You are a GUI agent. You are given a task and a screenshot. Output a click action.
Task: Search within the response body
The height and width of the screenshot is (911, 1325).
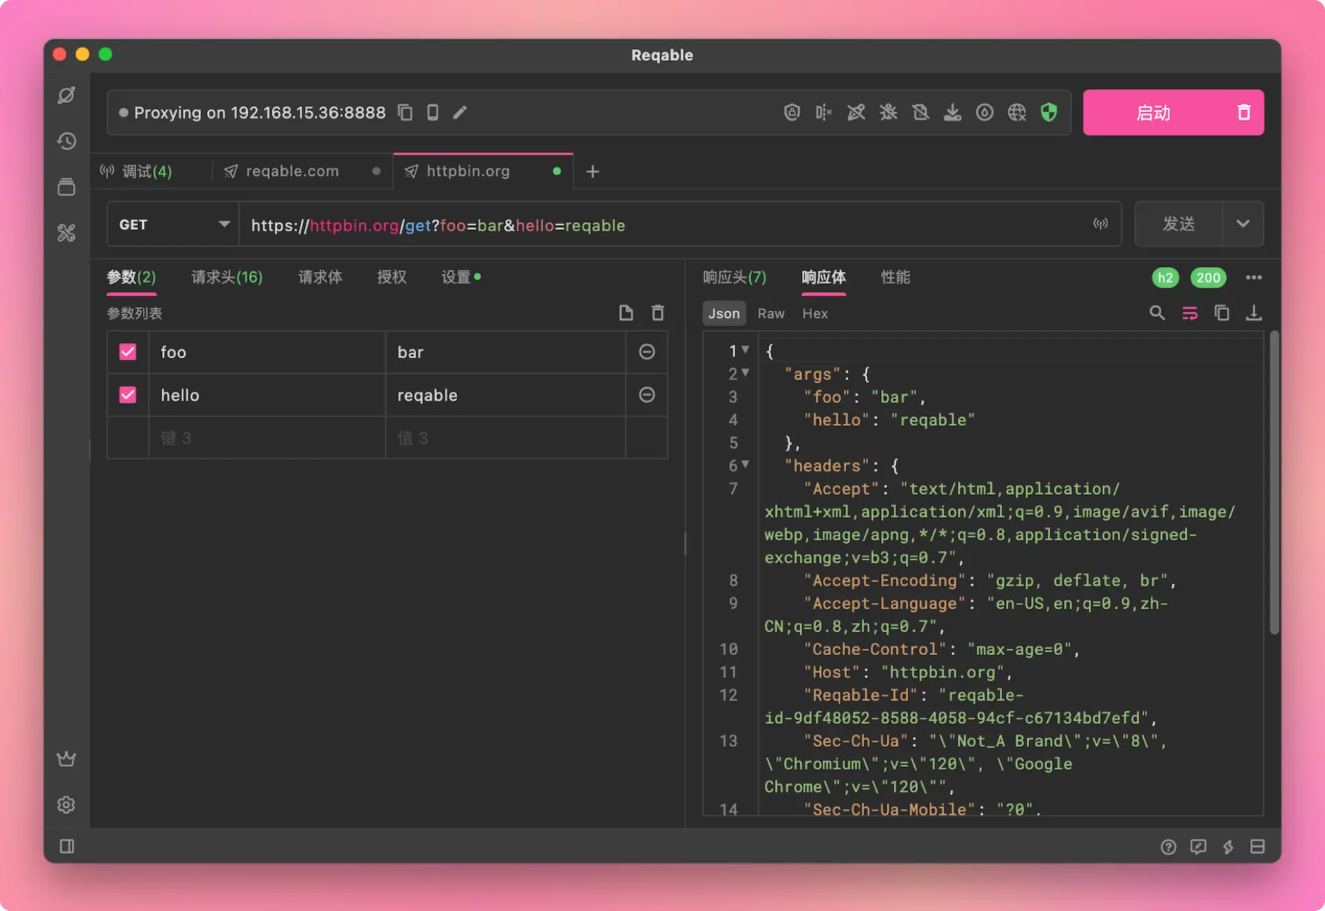point(1157,313)
